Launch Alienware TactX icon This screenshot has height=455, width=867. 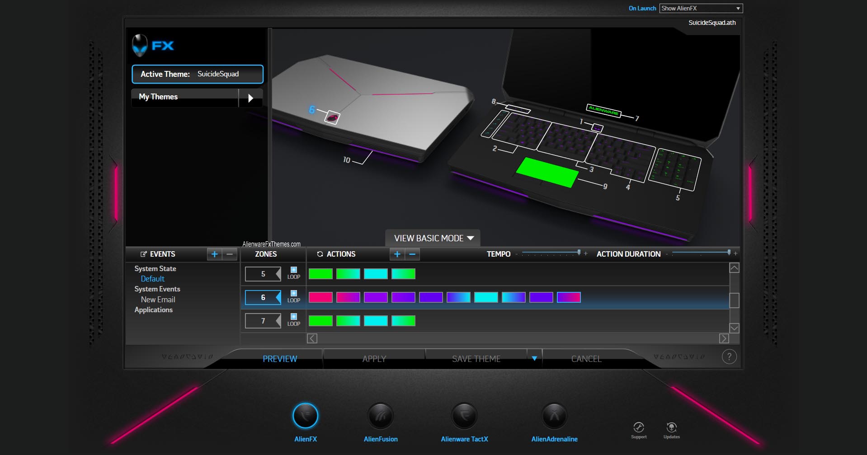pyautogui.click(x=464, y=416)
